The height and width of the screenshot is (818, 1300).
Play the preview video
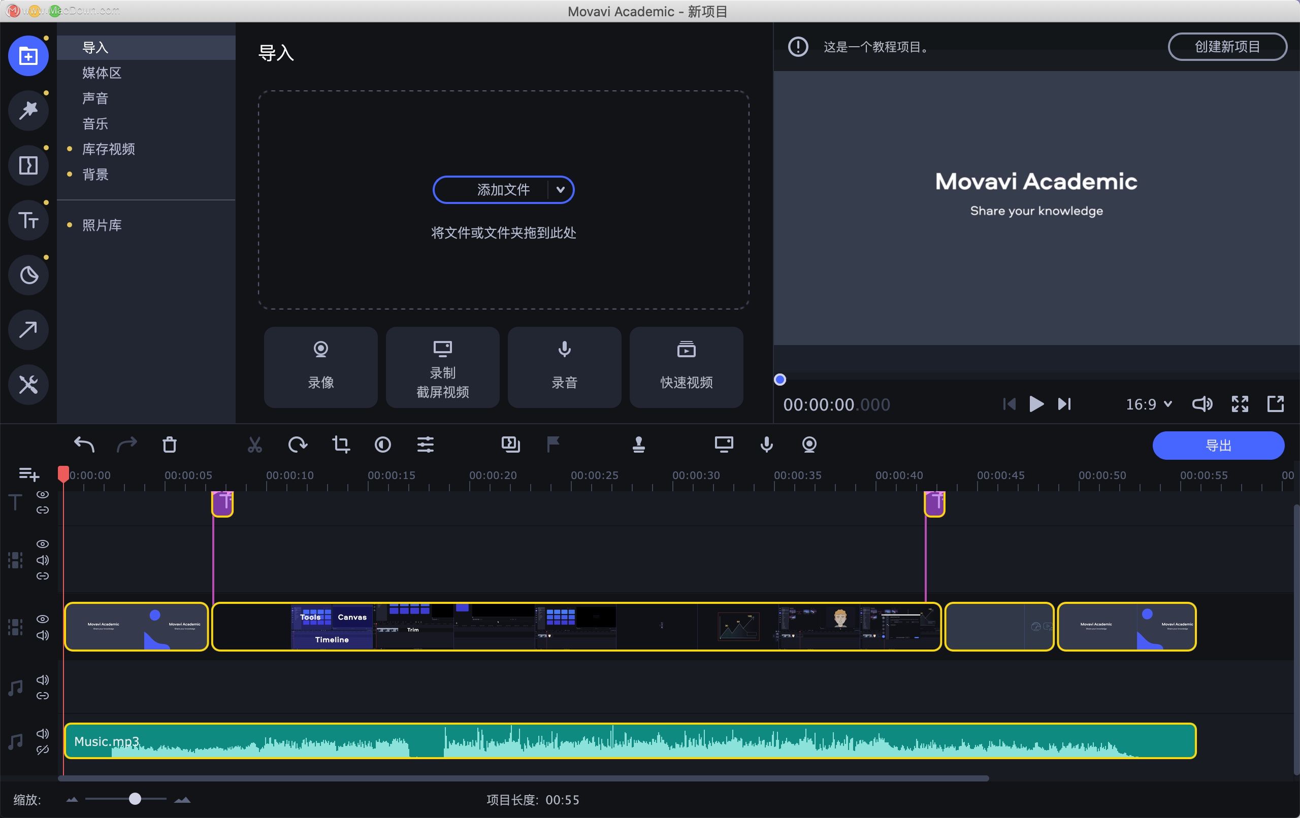(1036, 404)
